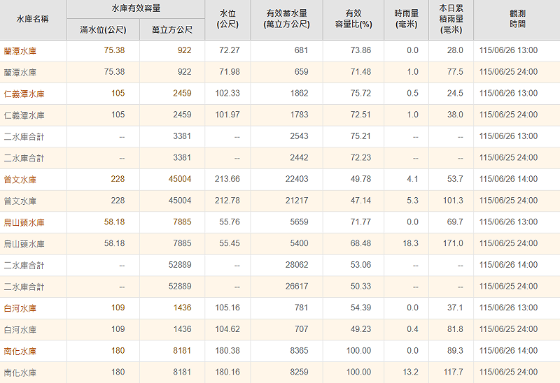The image size is (560, 383).
Task: Select water level value 180.38
Action: click(x=227, y=351)
